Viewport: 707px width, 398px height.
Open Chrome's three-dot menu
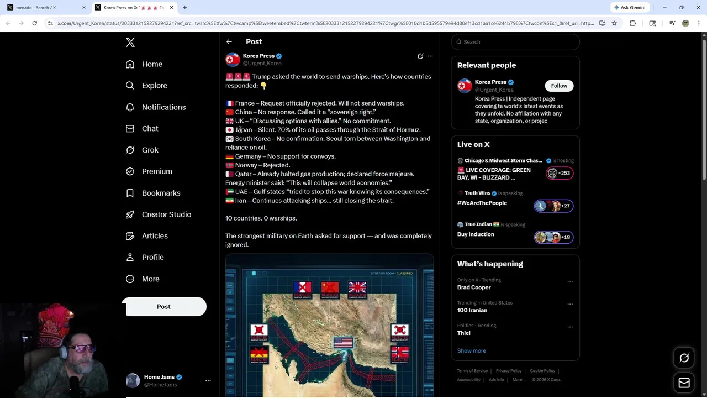(699, 23)
